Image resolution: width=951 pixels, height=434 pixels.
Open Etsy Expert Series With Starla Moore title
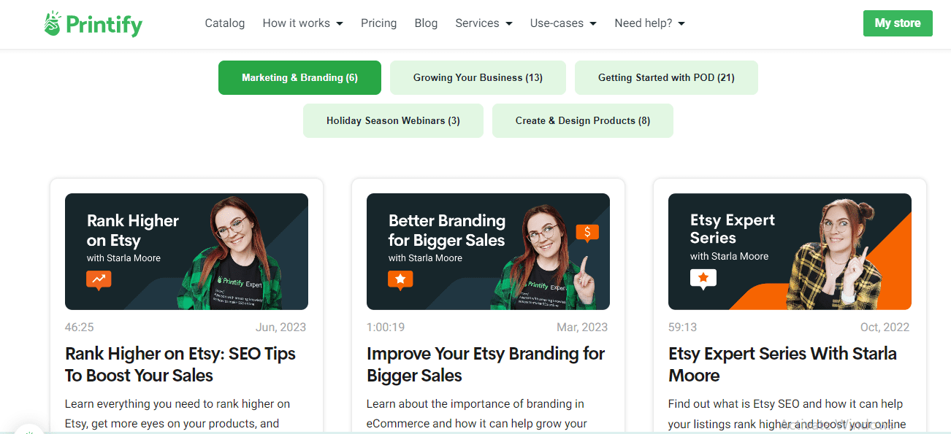(782, 365)
